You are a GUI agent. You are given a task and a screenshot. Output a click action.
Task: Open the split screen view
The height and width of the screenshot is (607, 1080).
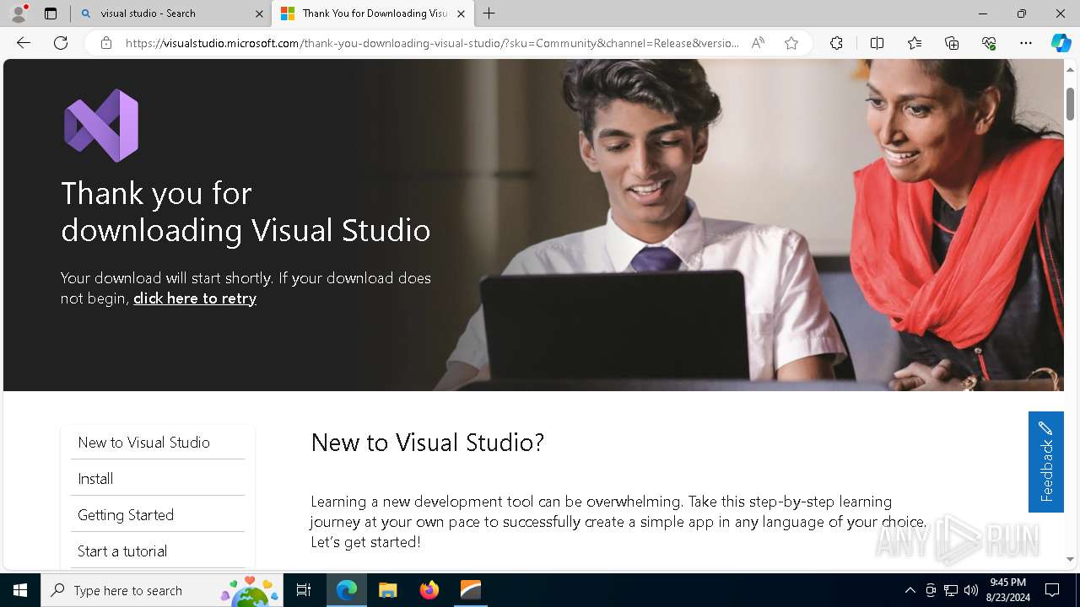point(877,43)
